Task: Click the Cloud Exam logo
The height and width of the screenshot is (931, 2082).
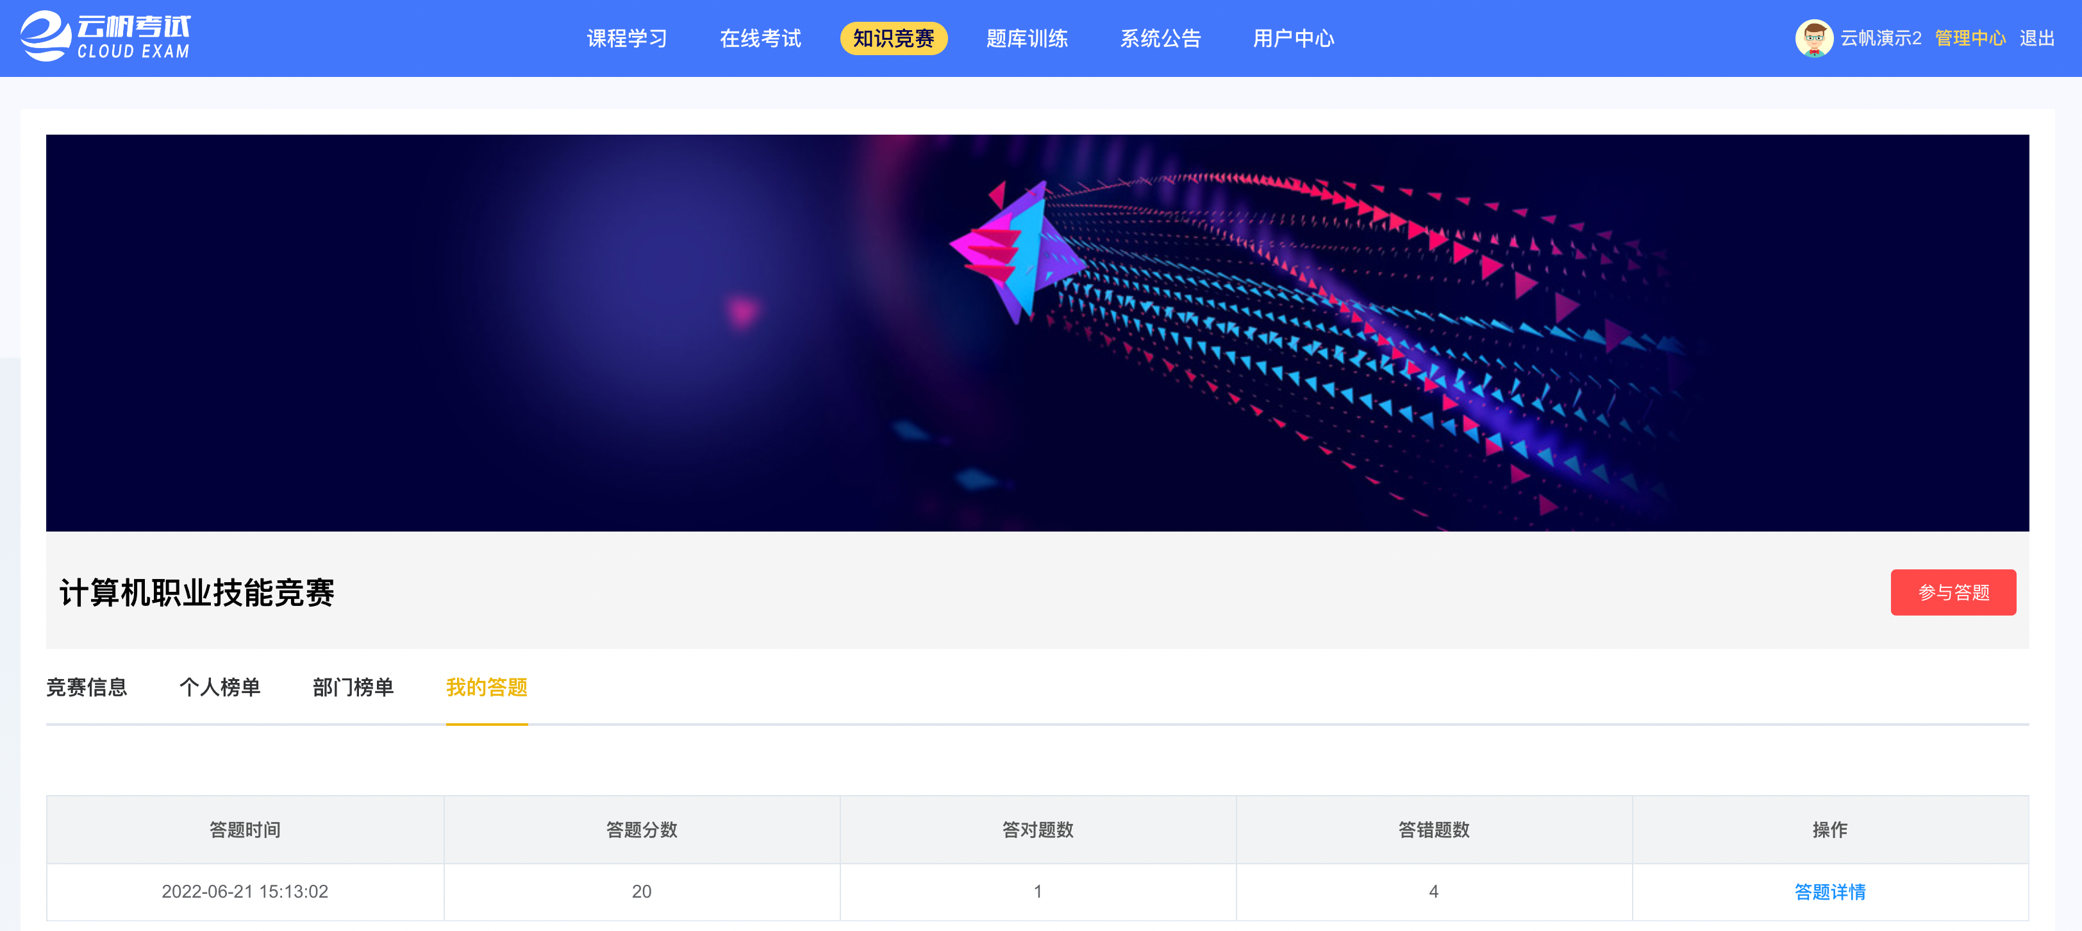Action: coord(105,37)
